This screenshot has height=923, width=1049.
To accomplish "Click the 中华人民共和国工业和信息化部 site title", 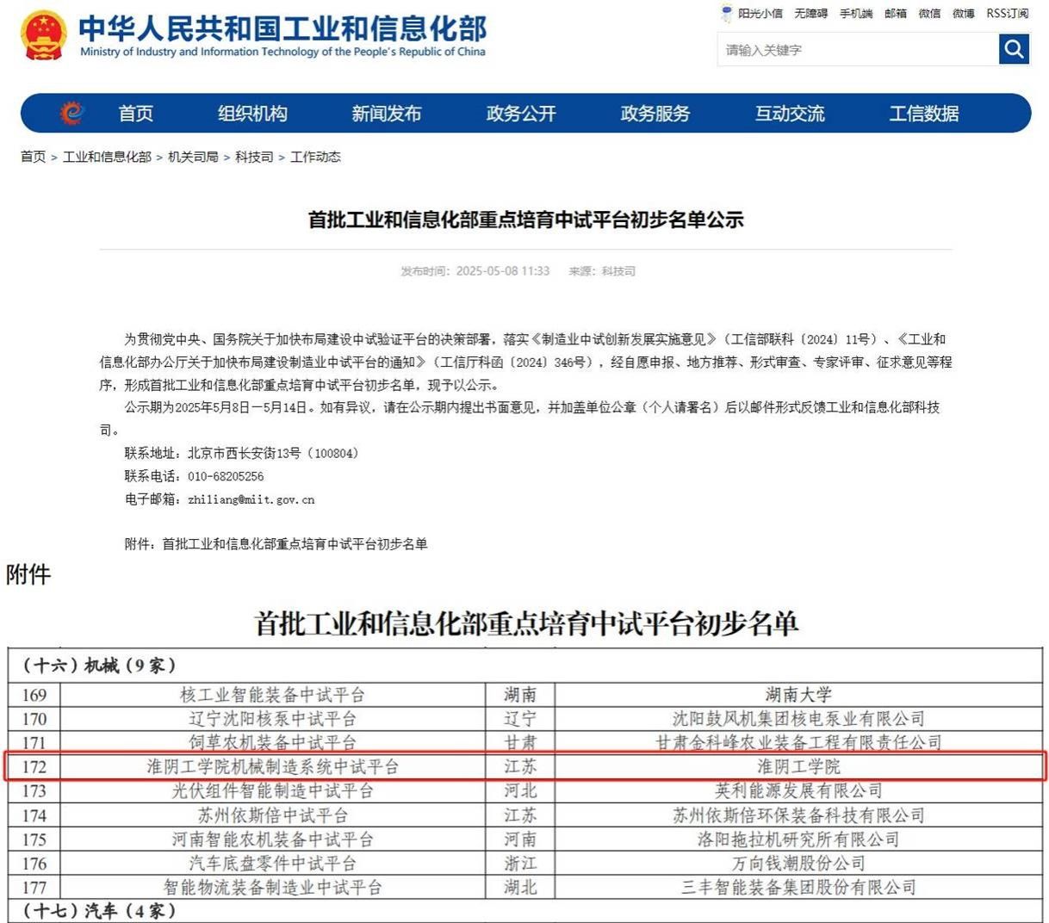I will pos(282,28).
